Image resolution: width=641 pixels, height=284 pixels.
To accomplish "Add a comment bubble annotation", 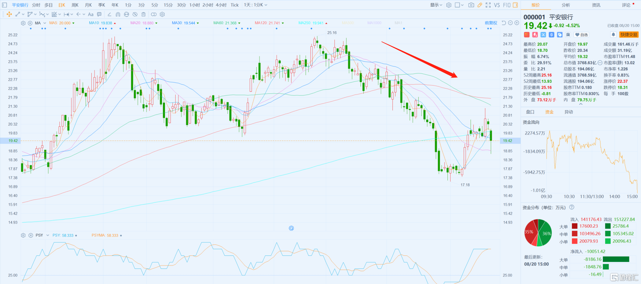I will point(99,14).
